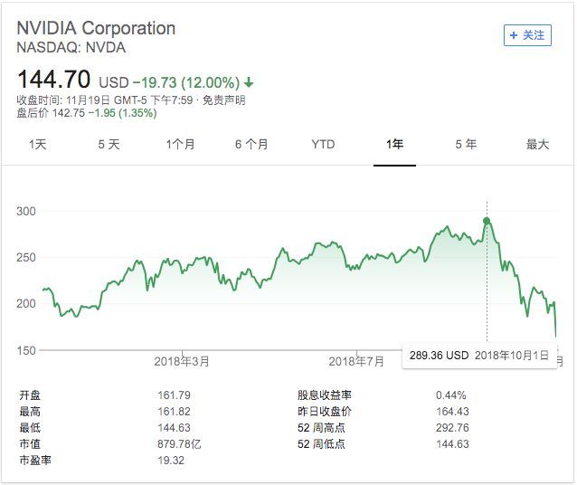Select the YTD time range tab
This screenshot has height=485, width=577.
point(323,145)
